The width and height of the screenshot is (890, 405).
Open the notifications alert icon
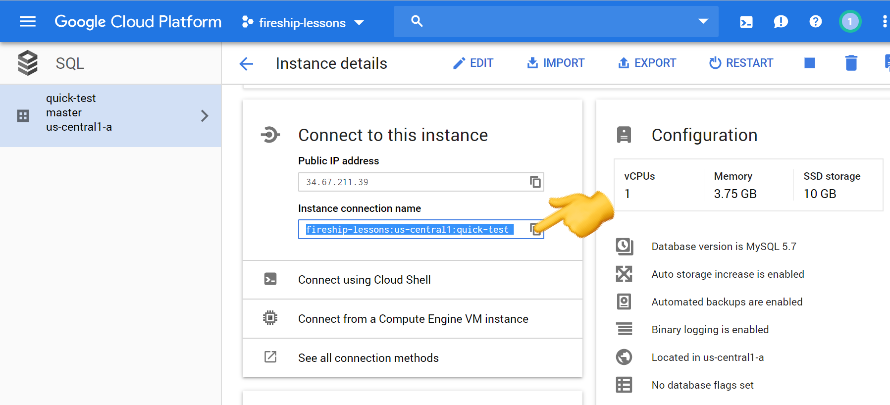point(781,22)
